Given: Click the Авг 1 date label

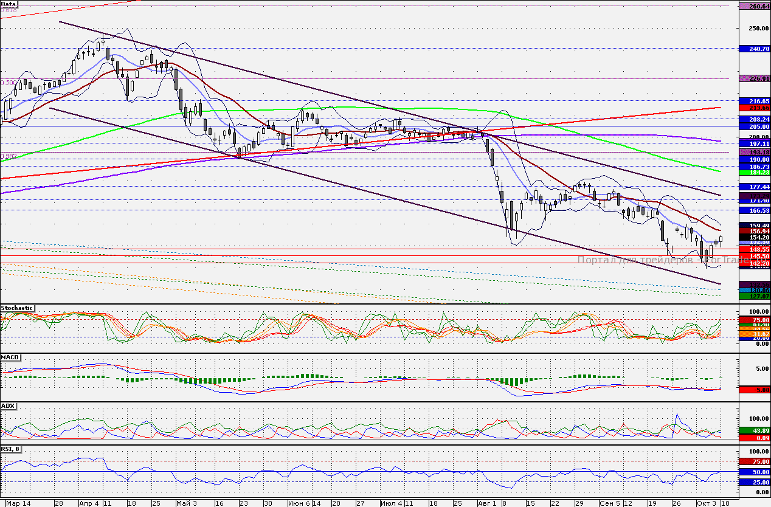Looking at the screenshot, I should (487, 503).
